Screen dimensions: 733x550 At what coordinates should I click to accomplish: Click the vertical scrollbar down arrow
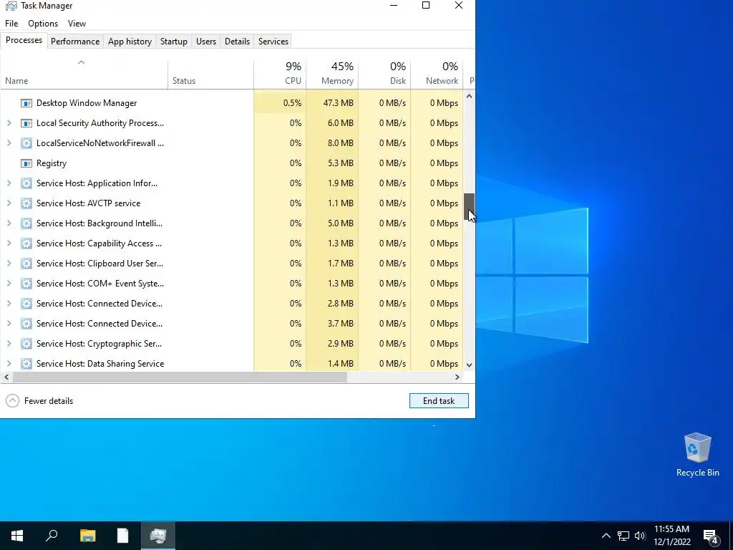(469, 365)
